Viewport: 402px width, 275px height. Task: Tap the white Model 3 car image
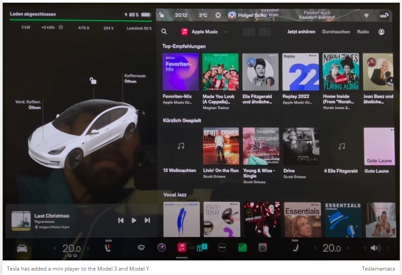[x=83, y=133]
